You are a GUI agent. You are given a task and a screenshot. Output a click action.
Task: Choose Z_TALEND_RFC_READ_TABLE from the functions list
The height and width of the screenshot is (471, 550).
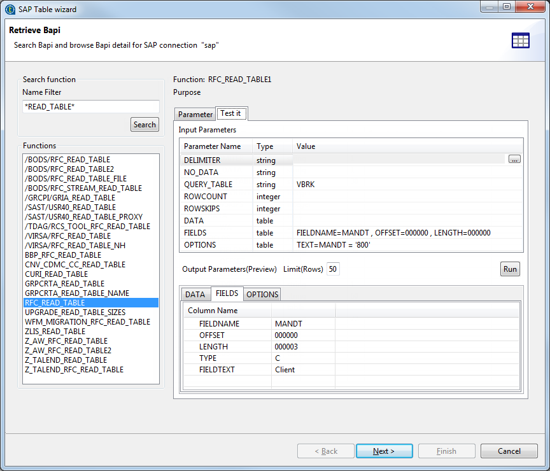point(74,370)
